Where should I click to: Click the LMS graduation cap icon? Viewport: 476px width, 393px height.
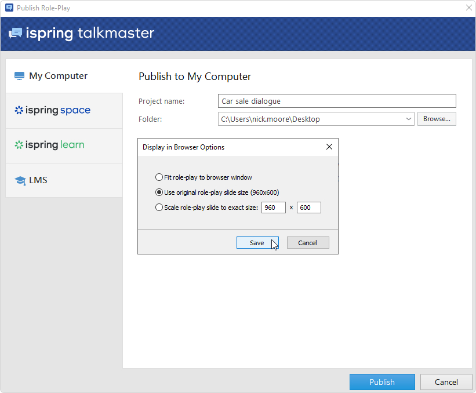(x=20, y=180)
